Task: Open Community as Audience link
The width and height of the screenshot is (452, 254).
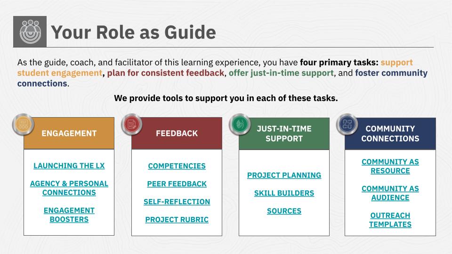Action: point(390,193)
